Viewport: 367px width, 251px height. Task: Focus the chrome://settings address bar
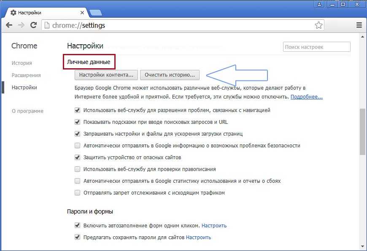click(183, 25)
